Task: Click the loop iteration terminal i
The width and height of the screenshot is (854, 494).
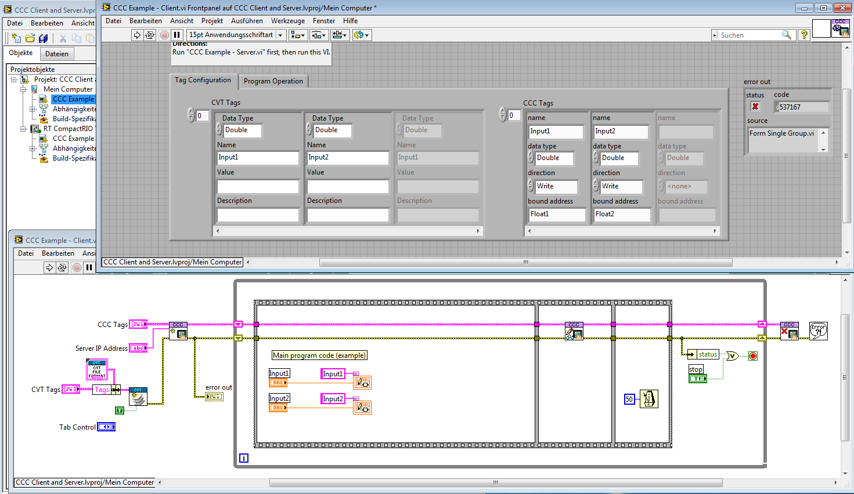Action: pos(244,458)
